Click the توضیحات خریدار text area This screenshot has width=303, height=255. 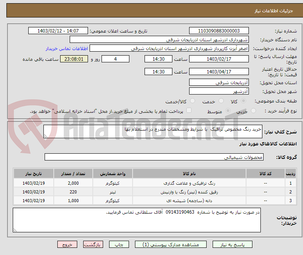coord(137,220)
